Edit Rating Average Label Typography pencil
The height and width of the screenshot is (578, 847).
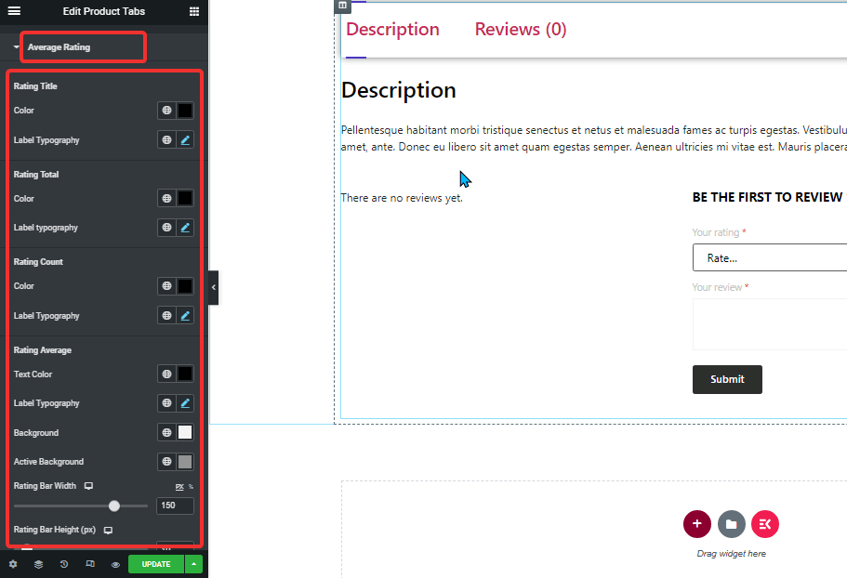point(185,402)
